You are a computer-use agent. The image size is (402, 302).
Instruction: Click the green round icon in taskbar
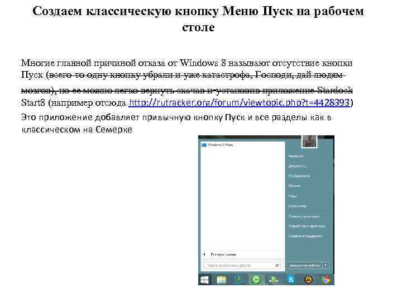[x=256, y=280]
